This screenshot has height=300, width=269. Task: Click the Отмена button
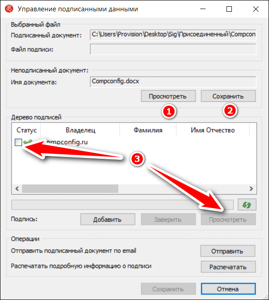pyautogui.click(x=228, y=289)
